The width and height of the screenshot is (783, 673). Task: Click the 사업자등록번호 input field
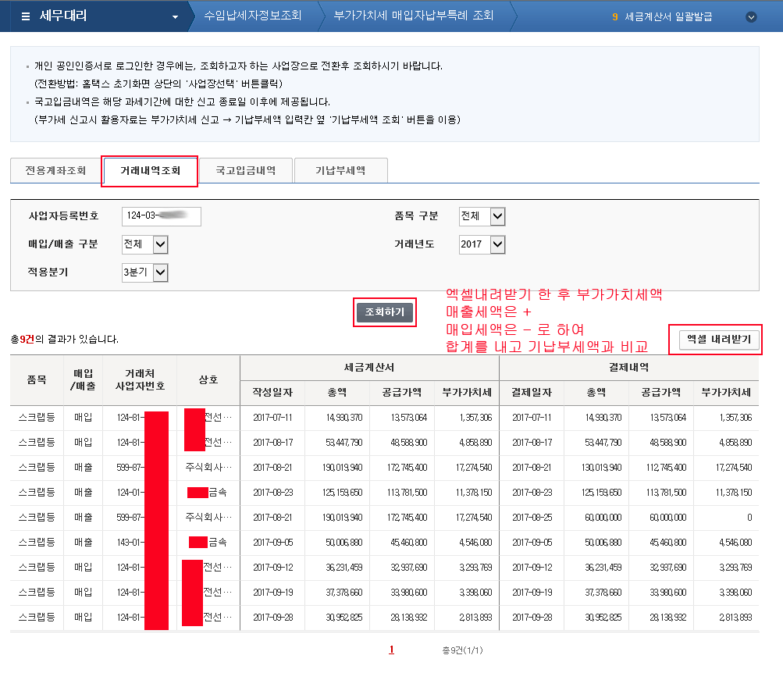pos(162,216)
